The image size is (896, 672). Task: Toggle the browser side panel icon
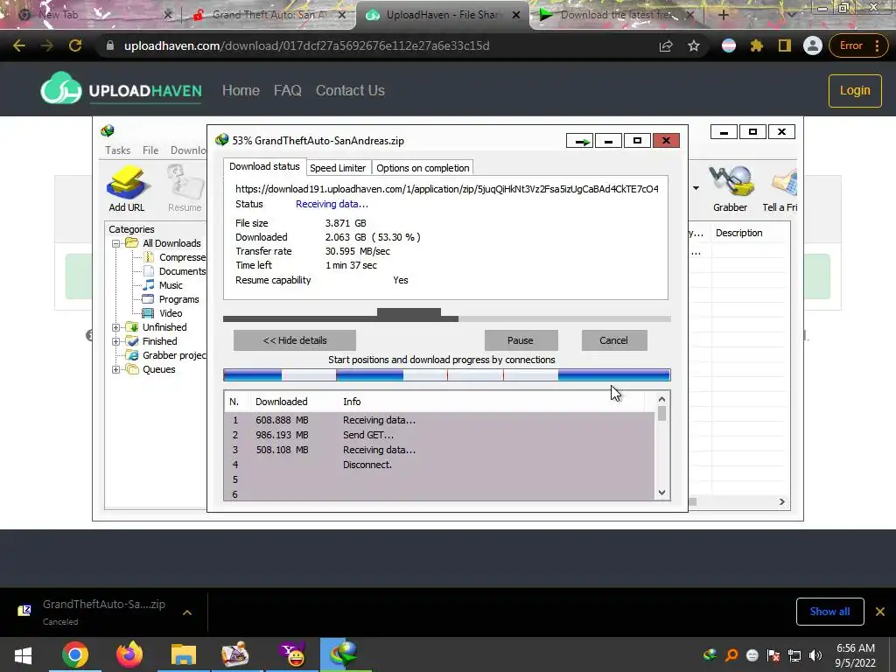tap(785, 45)
